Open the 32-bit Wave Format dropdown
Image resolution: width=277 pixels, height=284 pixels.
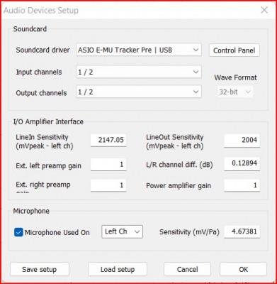point(235,92)
